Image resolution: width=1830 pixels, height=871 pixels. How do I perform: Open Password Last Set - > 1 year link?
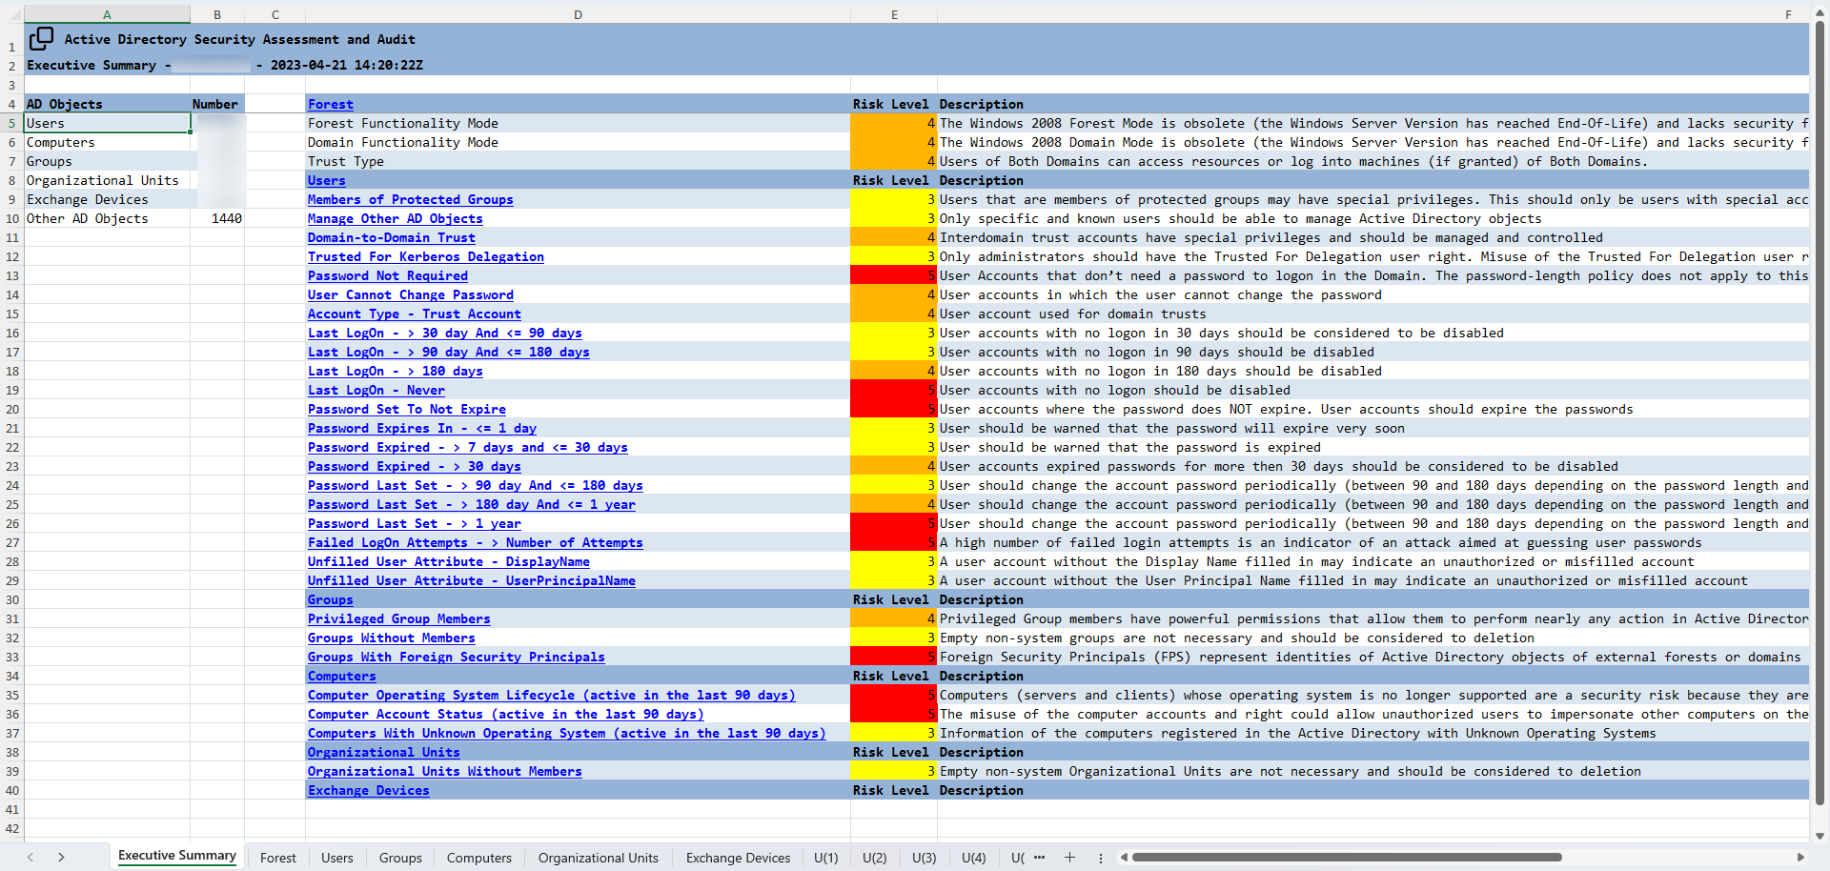coord(414,523)
